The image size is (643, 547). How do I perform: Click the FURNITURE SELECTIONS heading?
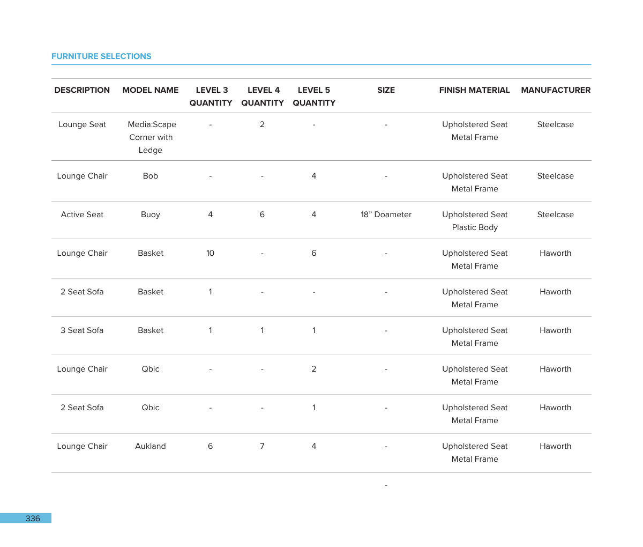pos(101,56)
